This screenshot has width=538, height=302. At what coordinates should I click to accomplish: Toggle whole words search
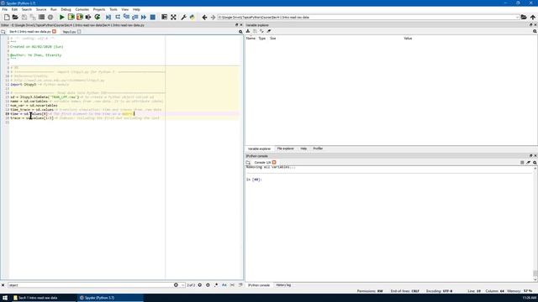(x=232, y=285)
